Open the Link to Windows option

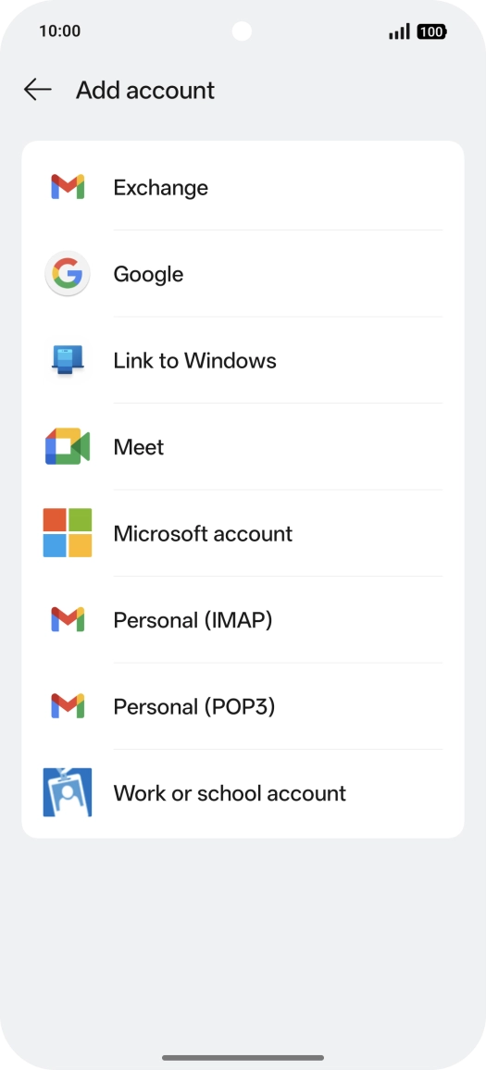[243, 360]
